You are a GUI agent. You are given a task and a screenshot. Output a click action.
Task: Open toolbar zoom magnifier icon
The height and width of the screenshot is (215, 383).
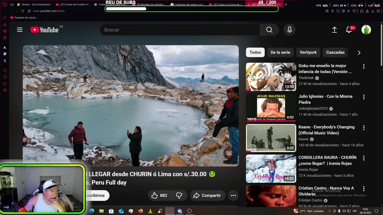tap(327, 11)
